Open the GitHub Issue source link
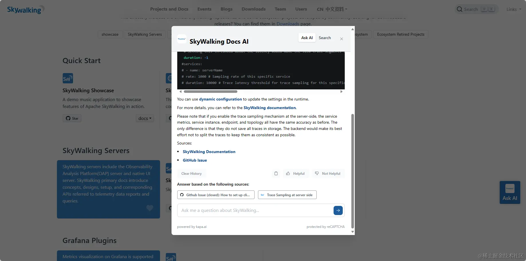 (195, 160)
